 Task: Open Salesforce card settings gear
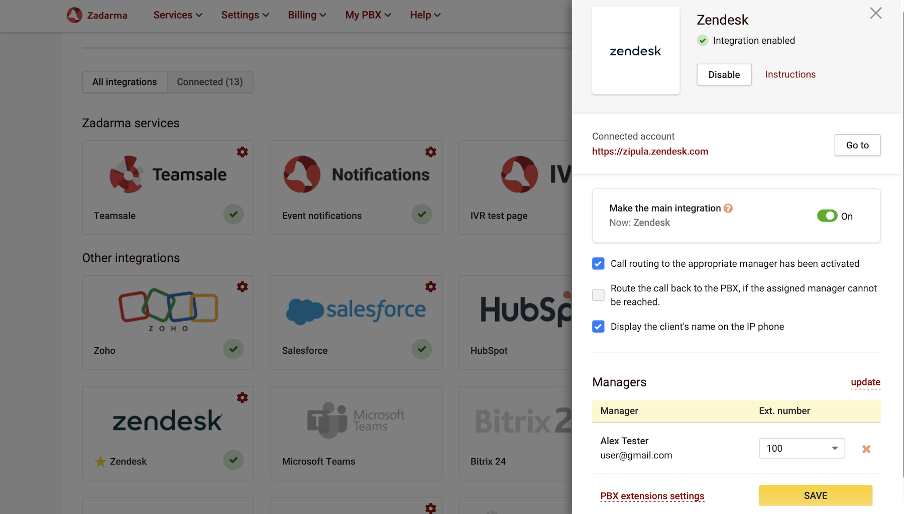click(x=431, y=286)
